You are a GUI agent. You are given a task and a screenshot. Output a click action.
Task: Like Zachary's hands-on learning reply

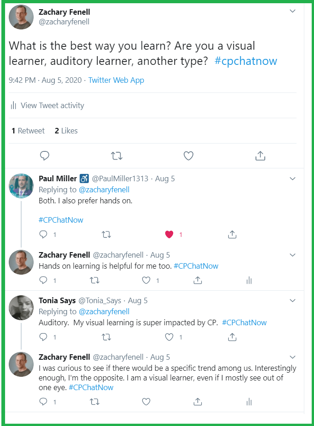tap(146, 280)
